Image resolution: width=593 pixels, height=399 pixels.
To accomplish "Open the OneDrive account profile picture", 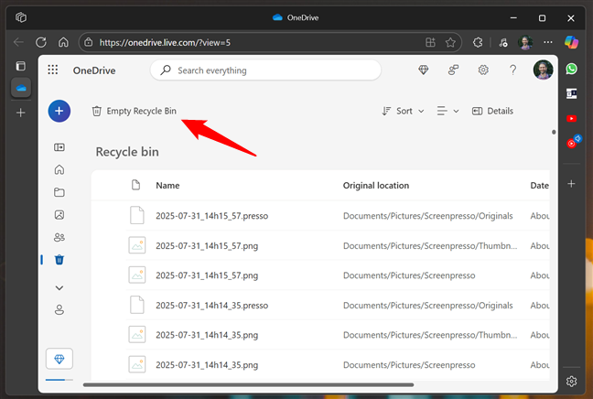I will tap(543, 70).
